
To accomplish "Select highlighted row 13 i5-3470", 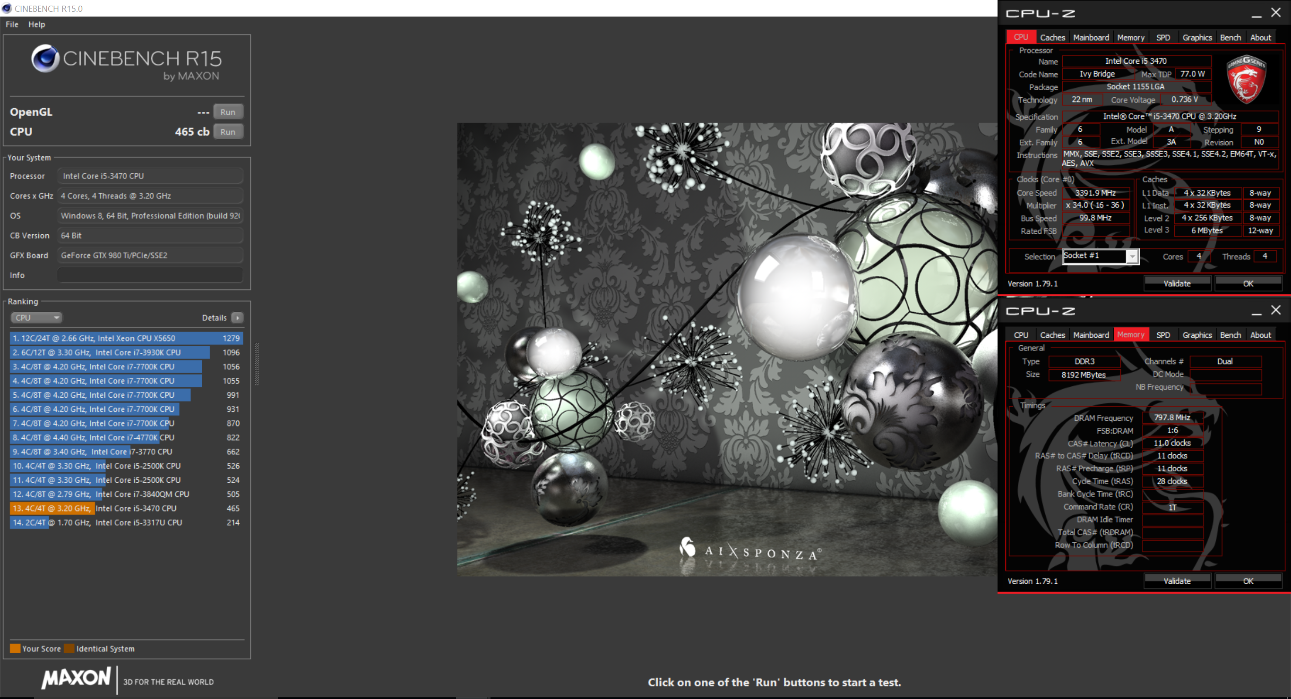I will point(126,508).
